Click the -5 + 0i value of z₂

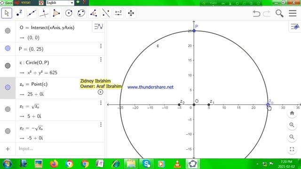[x=35, y=138]
